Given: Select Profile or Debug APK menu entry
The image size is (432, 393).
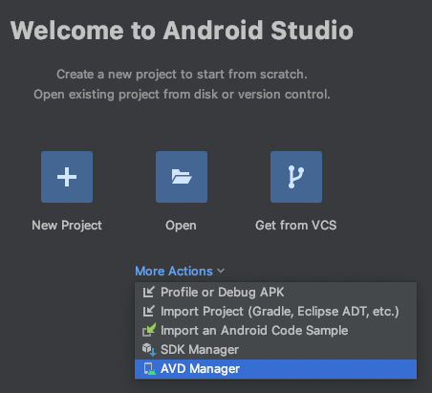Looking at the screenshot, I should pyautogui.click(x=275, y=292).
